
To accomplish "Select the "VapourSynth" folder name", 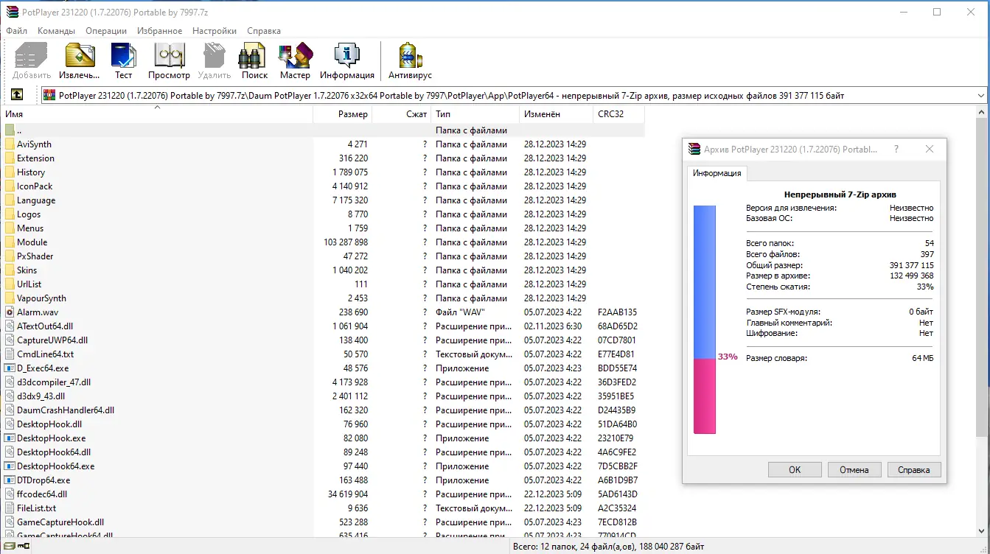I will click(41, 298).
